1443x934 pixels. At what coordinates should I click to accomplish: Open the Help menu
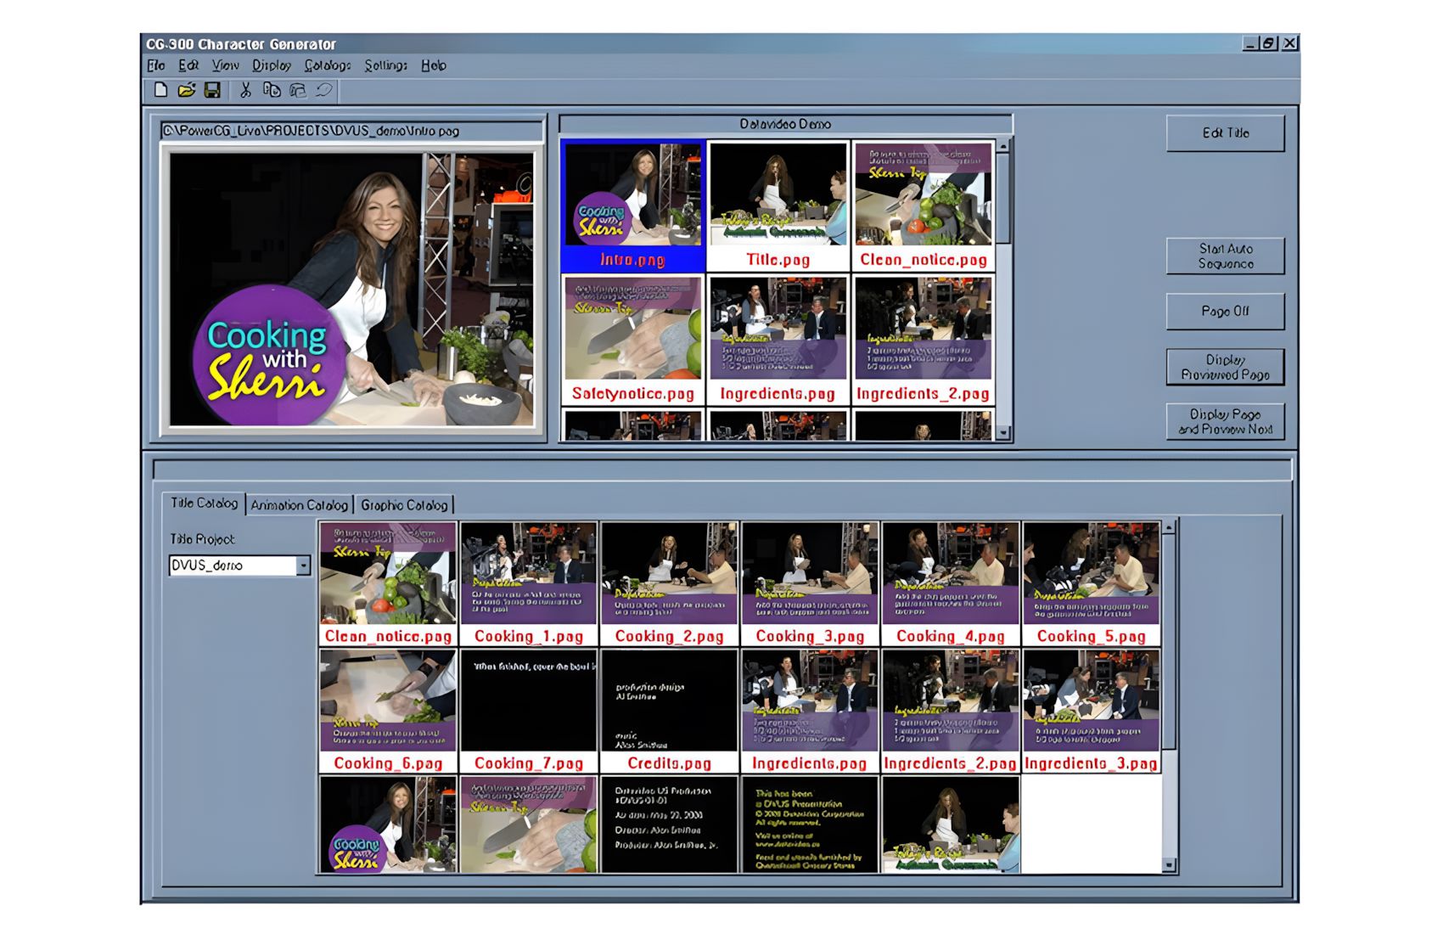pyautogui.click(x=434, y=65)
